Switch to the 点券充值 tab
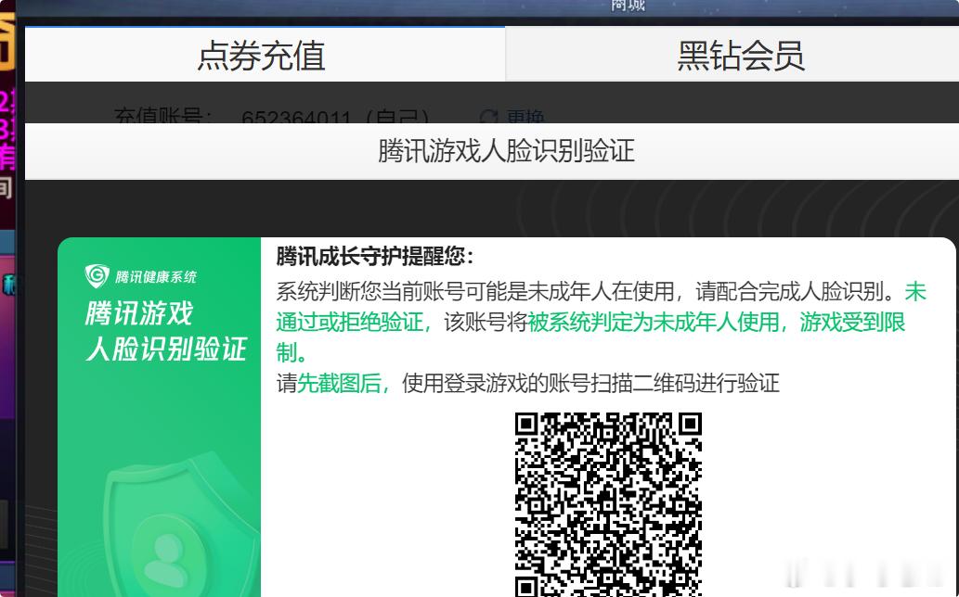Viewport: 959px width, 597px height. pos(265,55)
